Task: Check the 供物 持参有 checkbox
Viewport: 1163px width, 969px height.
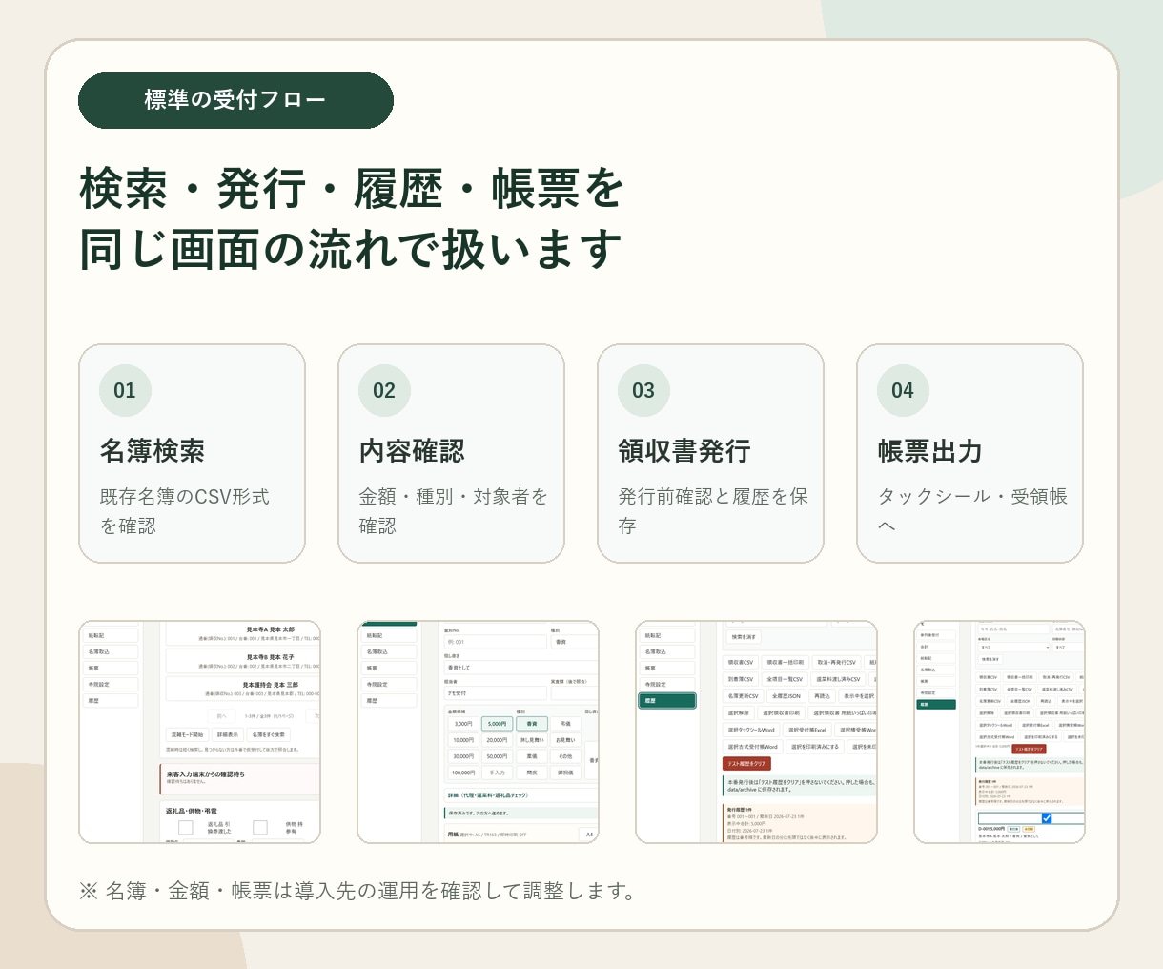Action: pyautogui.click(x=259, y=827)
